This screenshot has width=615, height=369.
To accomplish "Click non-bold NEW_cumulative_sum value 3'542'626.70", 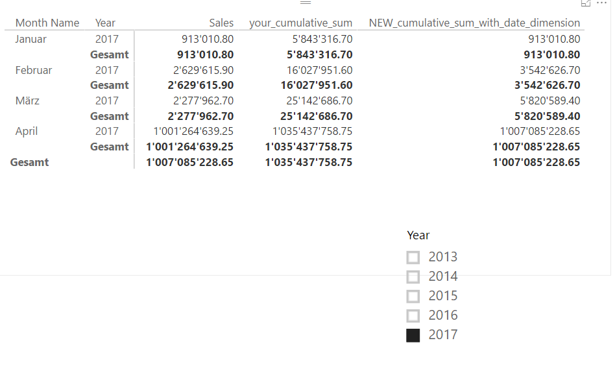I will (550, 70).
